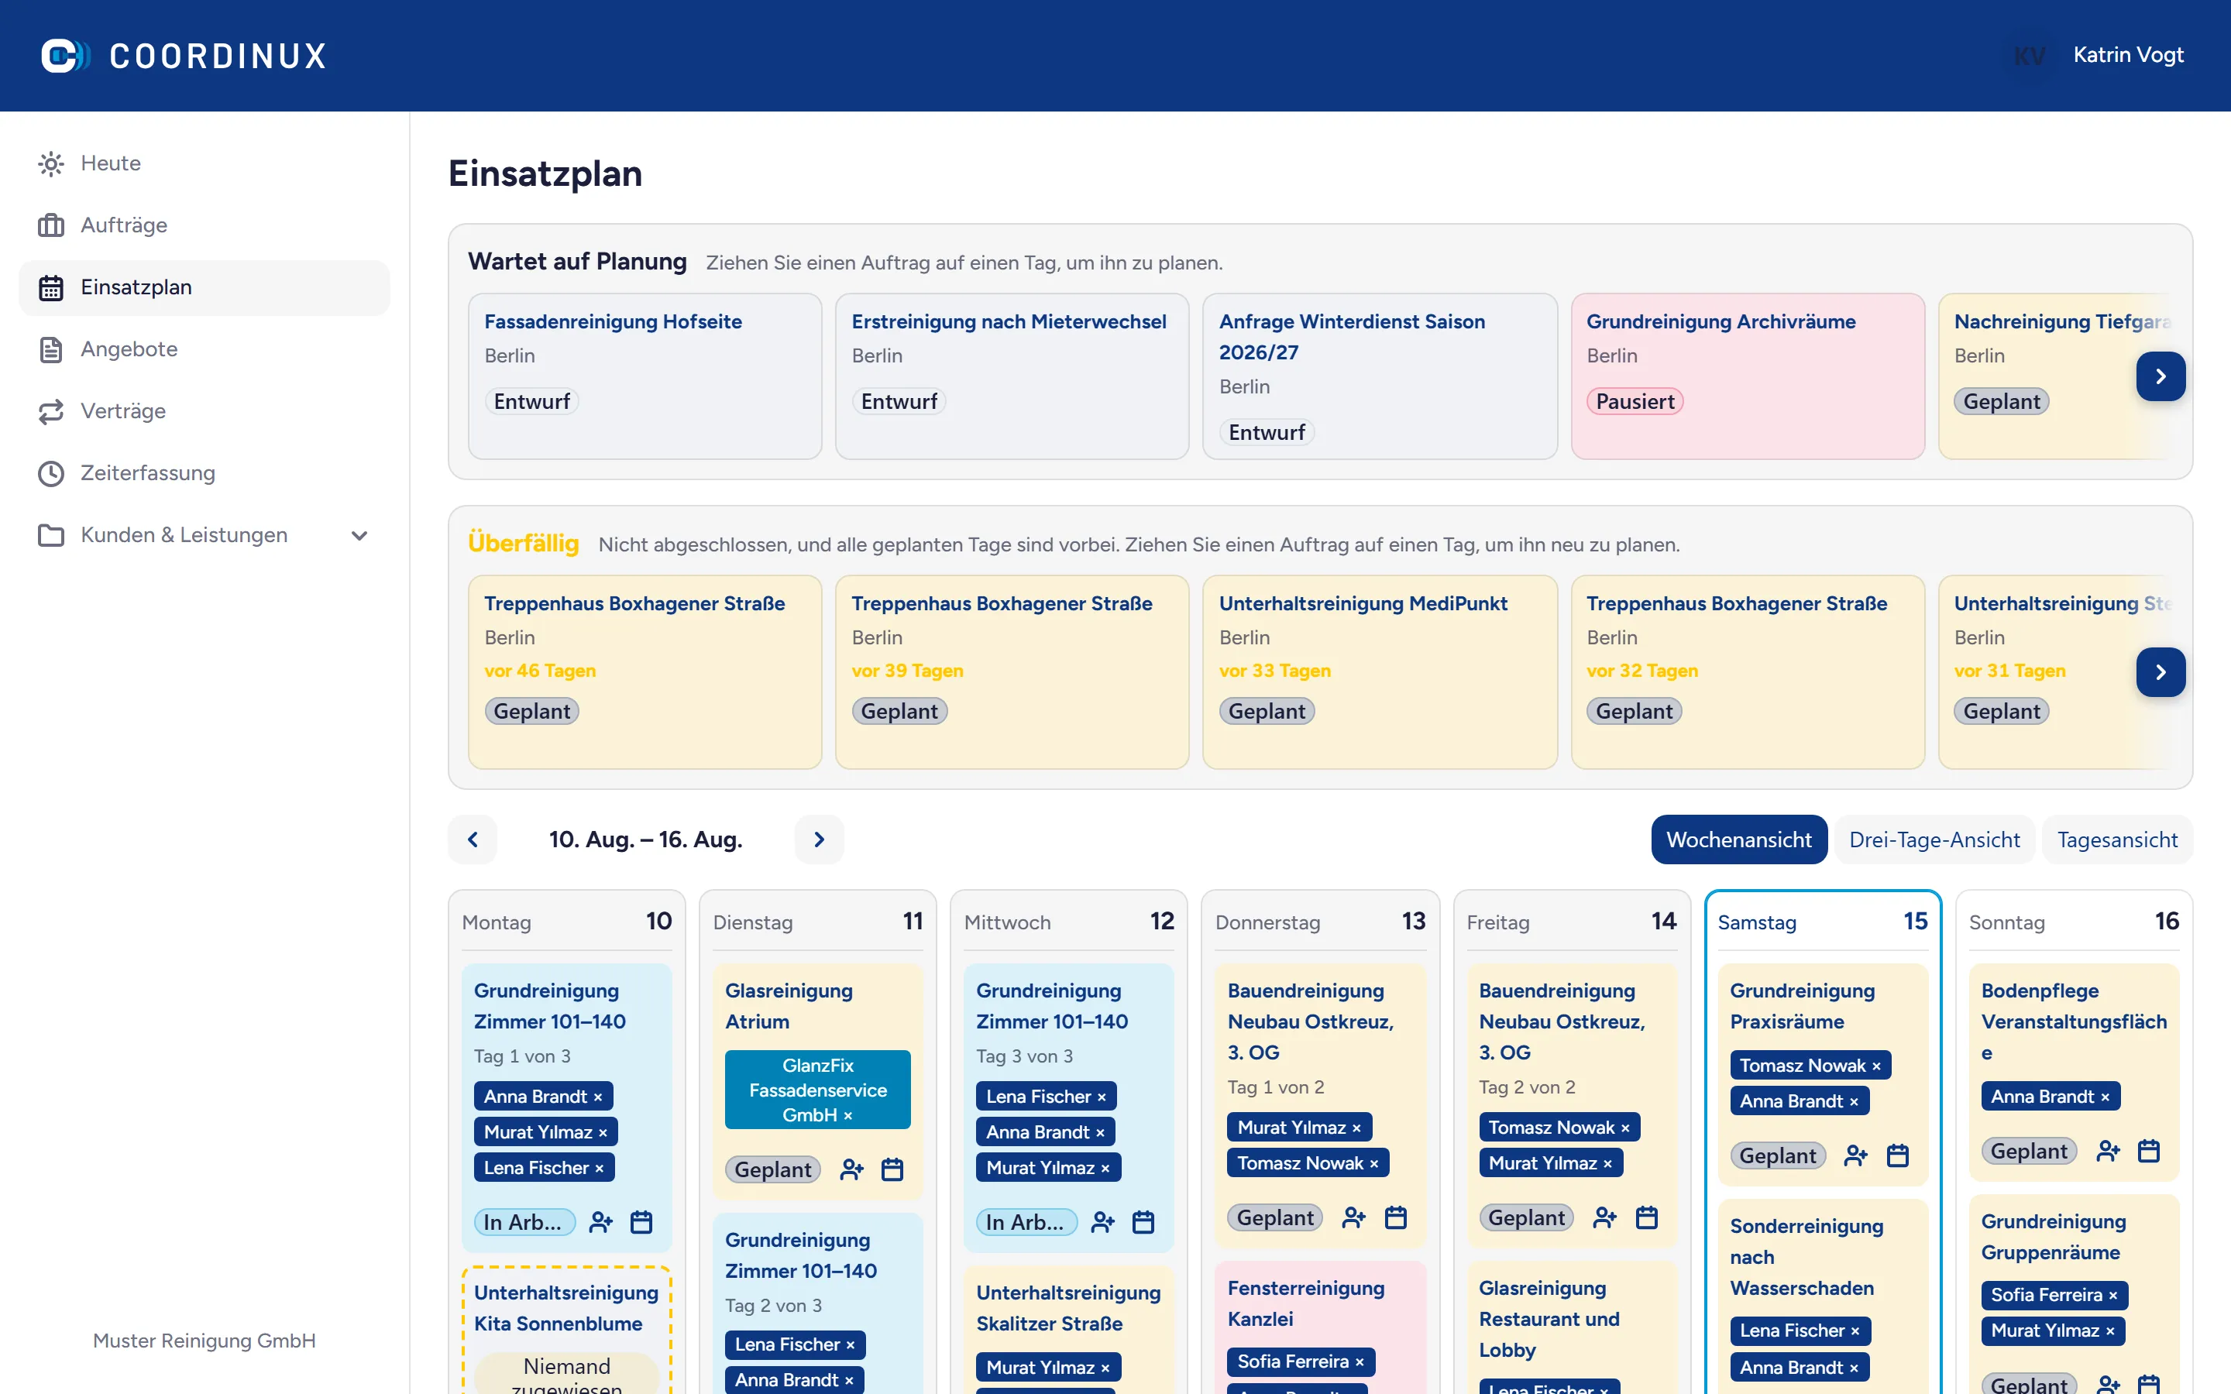Assign staff to Glasreinigung Atrium
The width and height of the screenshot is (2231, 1394).
pos(852,1170)
